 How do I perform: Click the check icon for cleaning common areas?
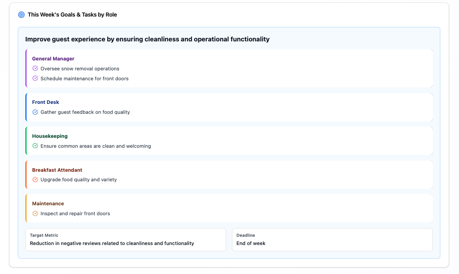tap(35, 146)
